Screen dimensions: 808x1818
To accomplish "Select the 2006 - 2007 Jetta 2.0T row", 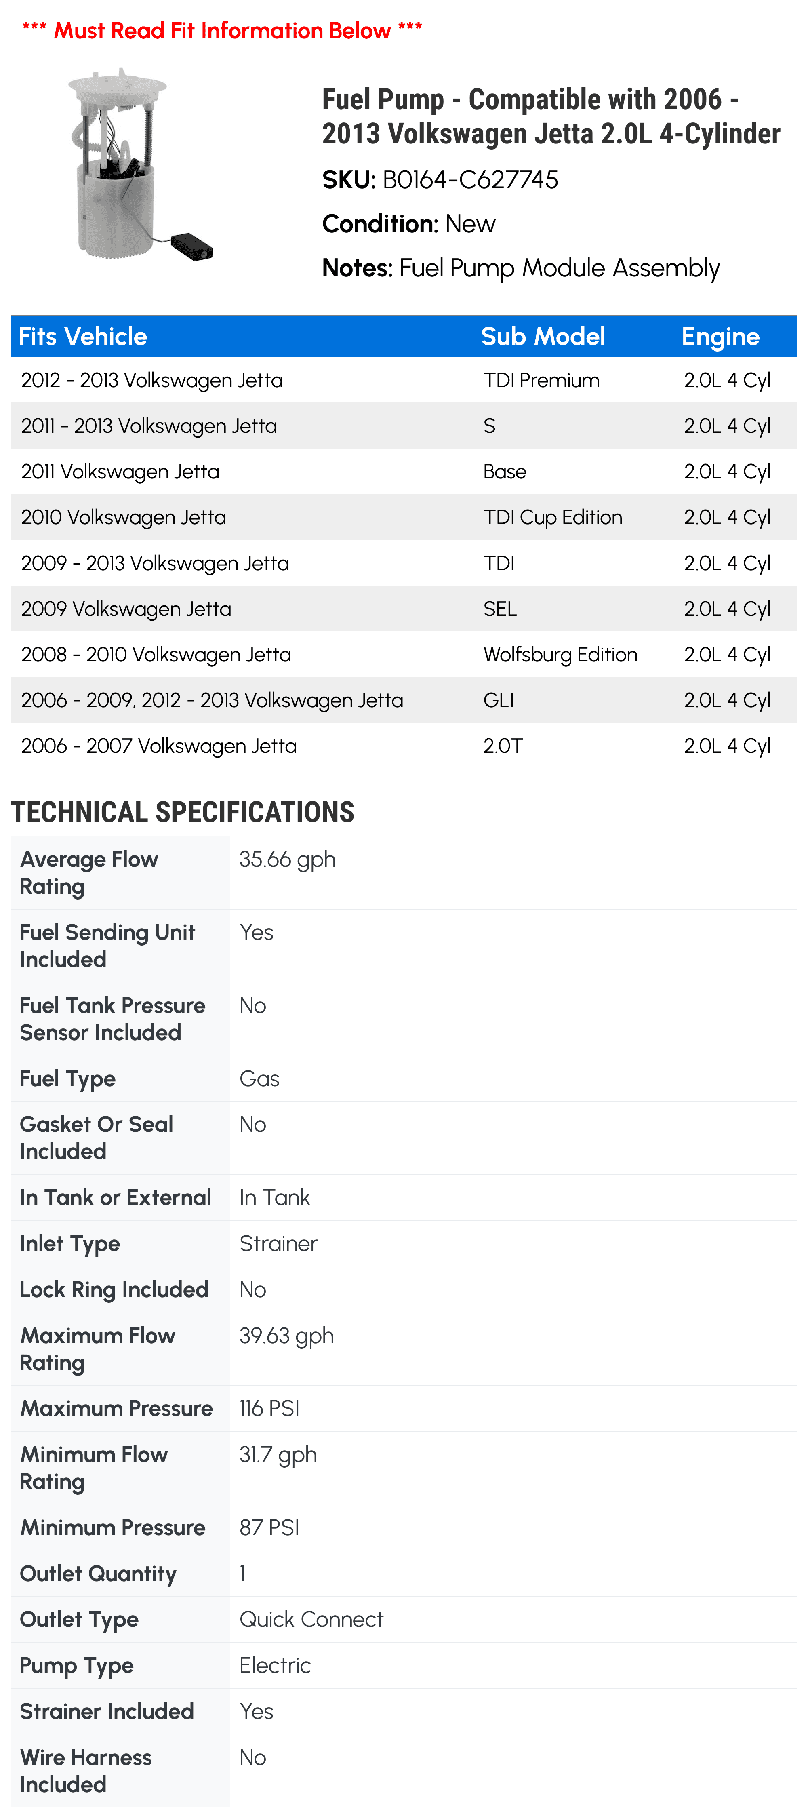I will click(404, 746).
